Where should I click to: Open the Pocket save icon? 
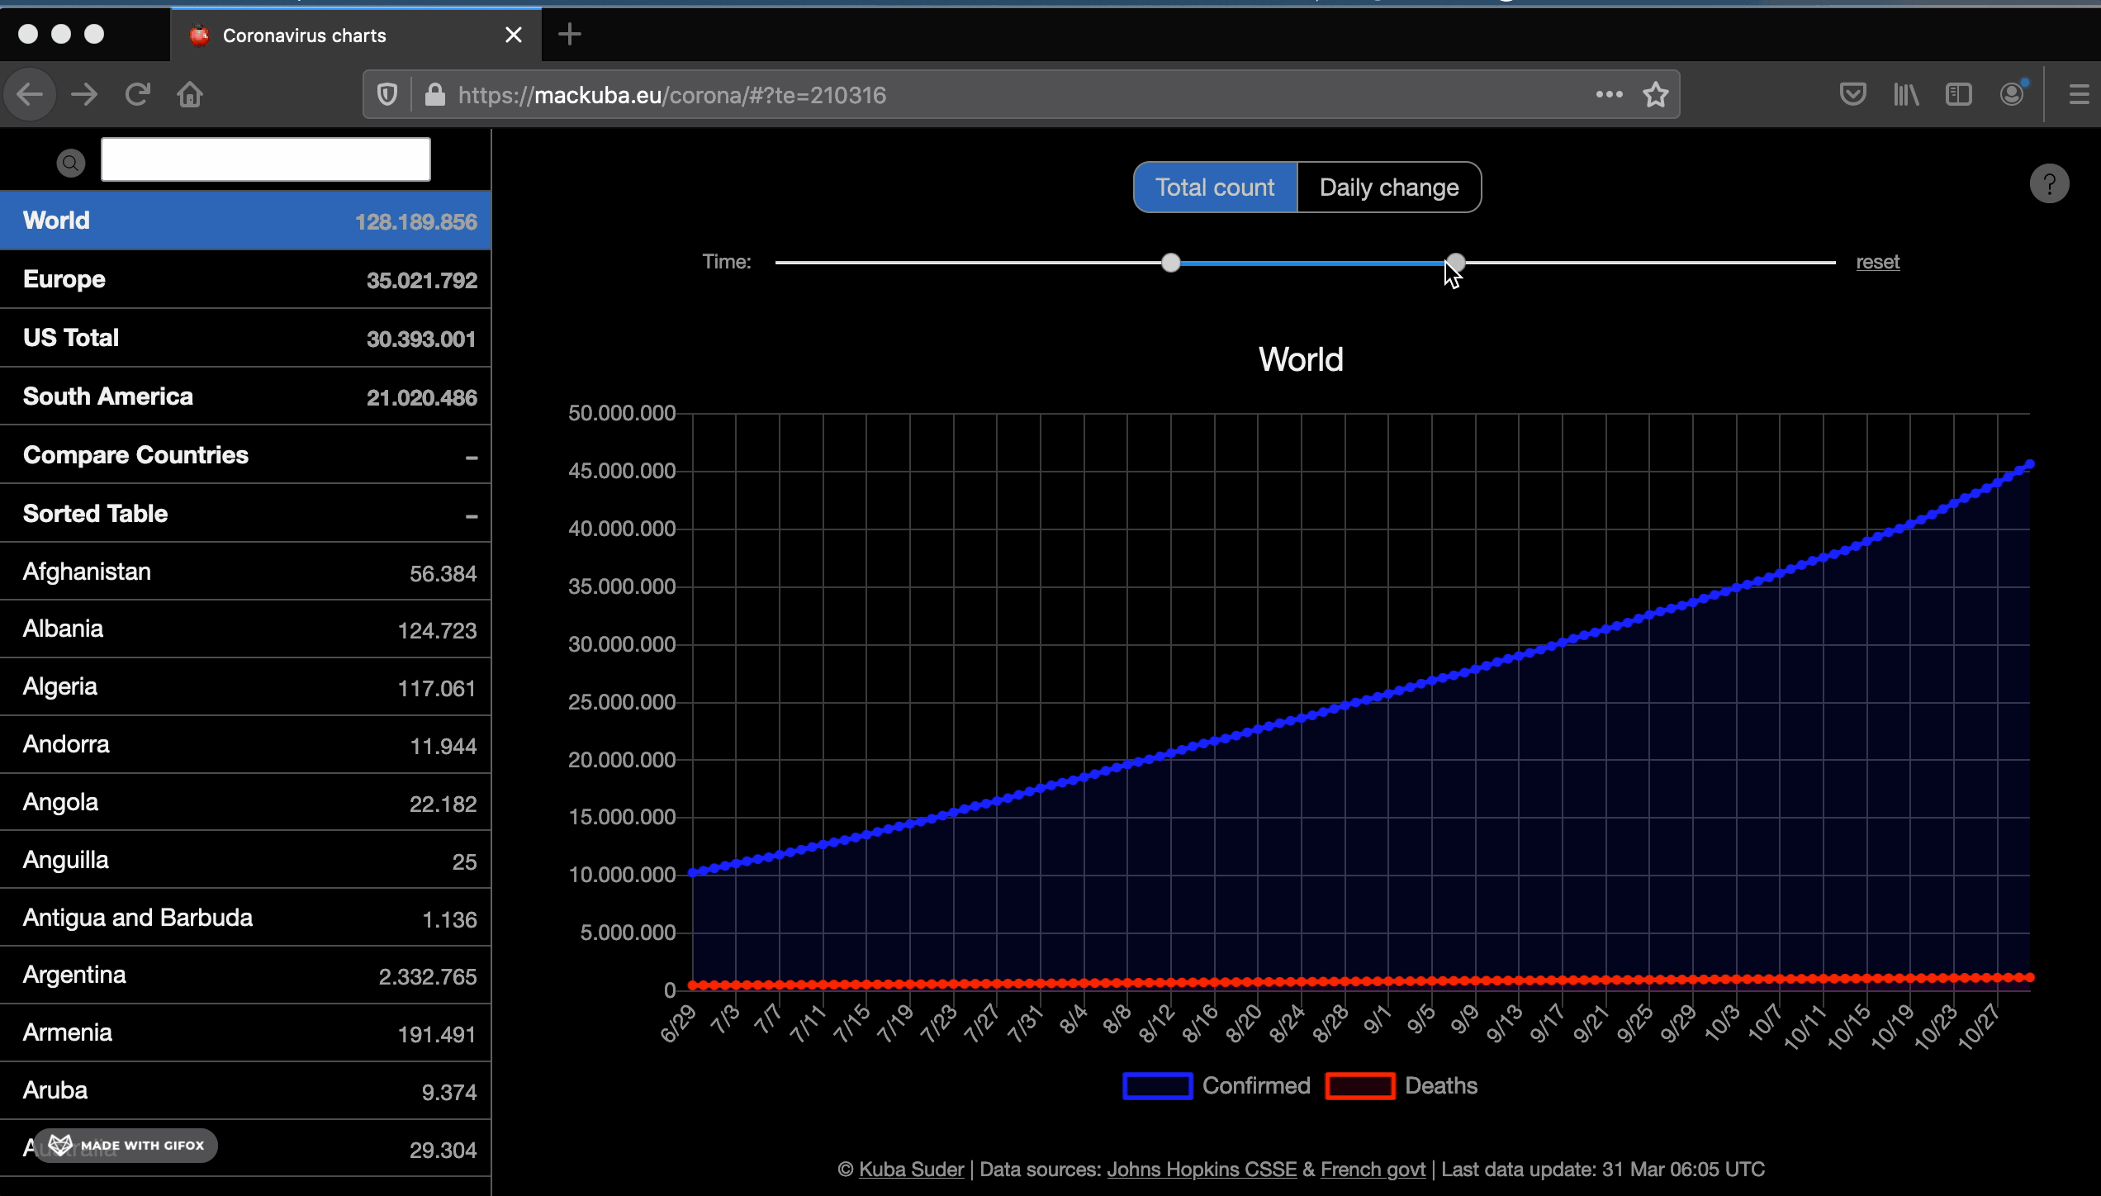tap(1852, 95)
